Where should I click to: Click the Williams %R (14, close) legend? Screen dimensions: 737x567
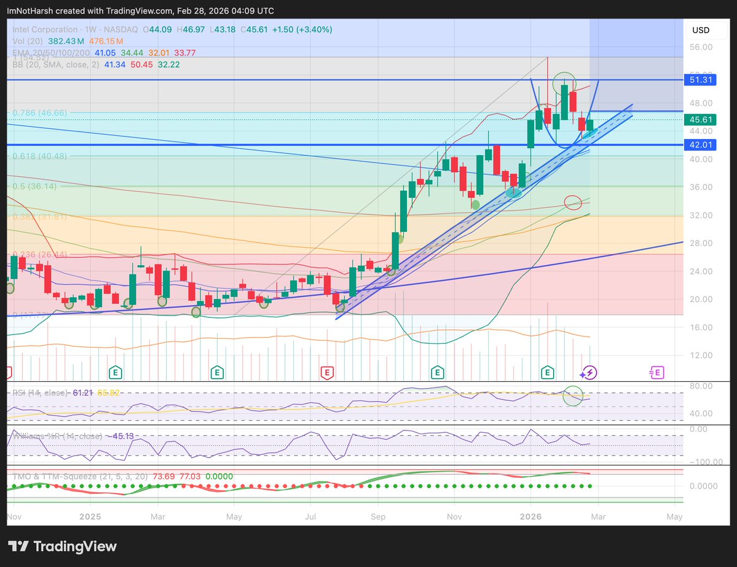click(x=57, y=436)
